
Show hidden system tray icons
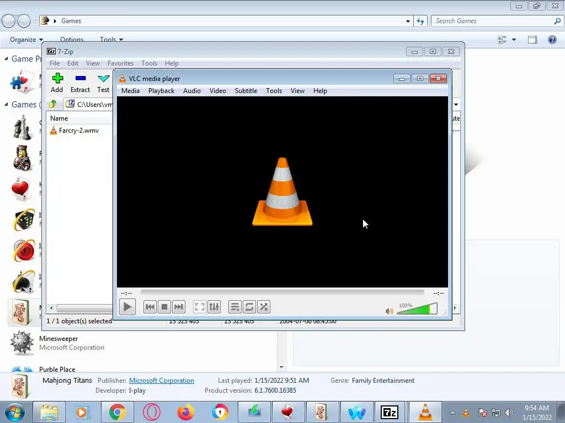452,413
